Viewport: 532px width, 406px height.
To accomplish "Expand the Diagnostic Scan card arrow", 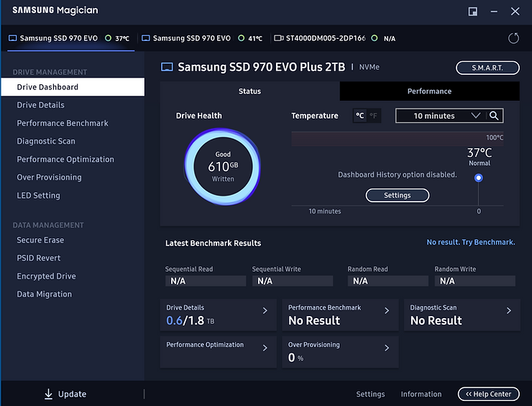I will tap(509, 311).
